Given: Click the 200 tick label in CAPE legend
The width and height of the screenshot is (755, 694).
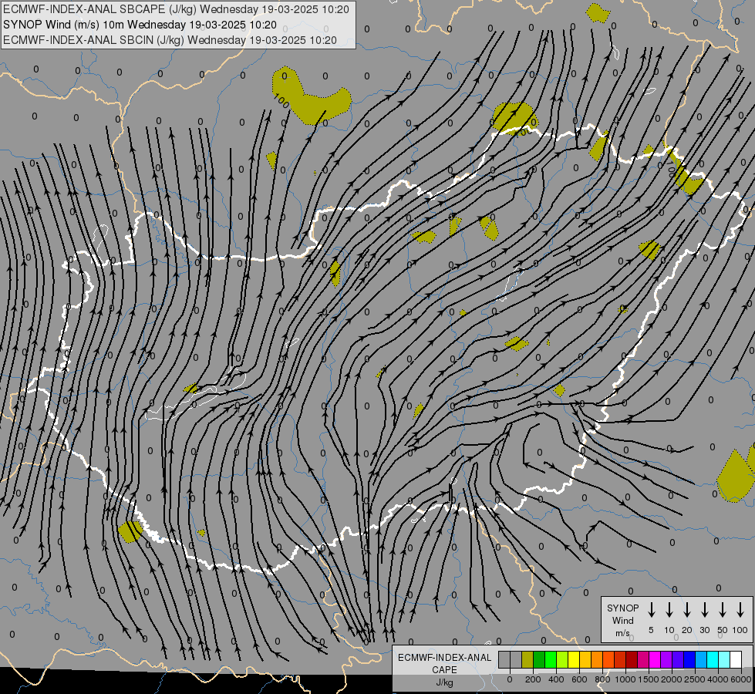Looking at the screenshot, I should (x=533, y=679).
